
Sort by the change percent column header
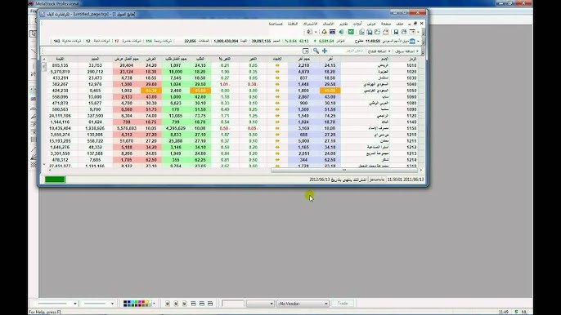(x=225, y=59)
